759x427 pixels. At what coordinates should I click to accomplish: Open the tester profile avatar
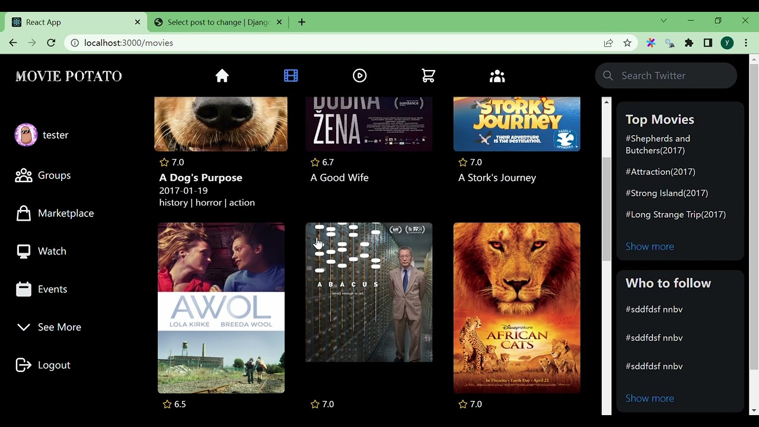click(x=26, y=135)
